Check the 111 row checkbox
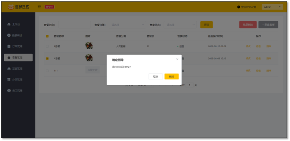This screenshot has width=290, height=141. click(47, 70)
